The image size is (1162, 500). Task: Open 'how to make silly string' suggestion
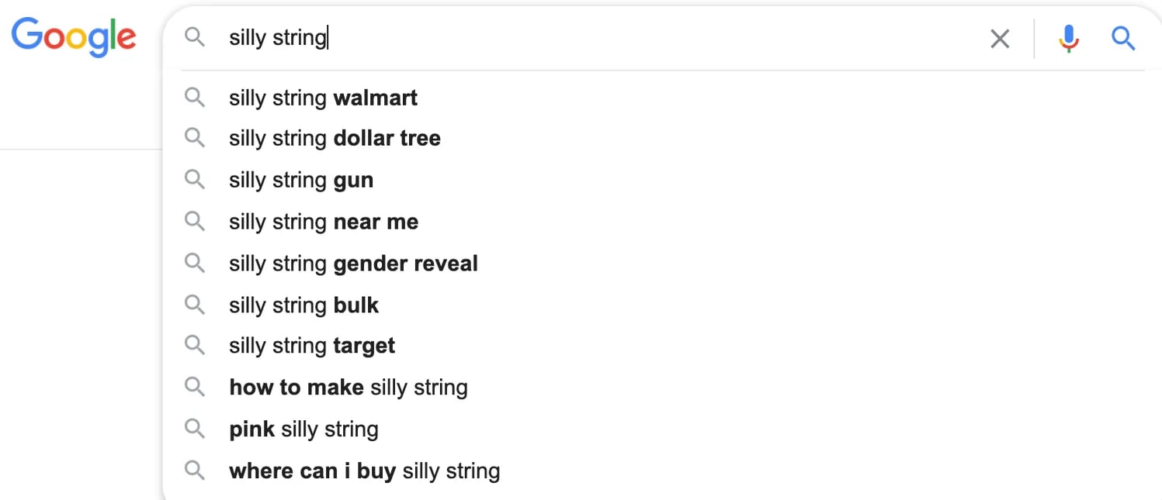click(x=349, y=388)
